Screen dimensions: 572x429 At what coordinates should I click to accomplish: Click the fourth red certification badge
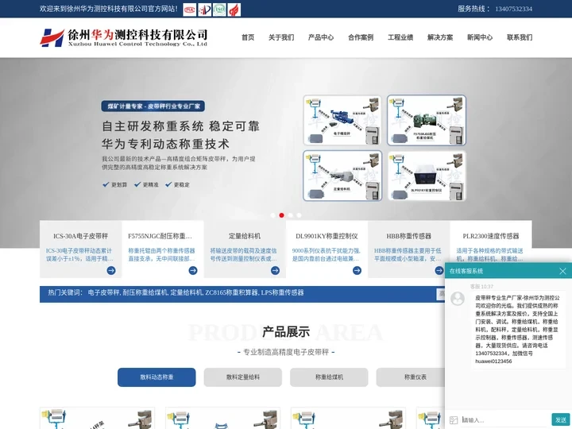point(234,10)
